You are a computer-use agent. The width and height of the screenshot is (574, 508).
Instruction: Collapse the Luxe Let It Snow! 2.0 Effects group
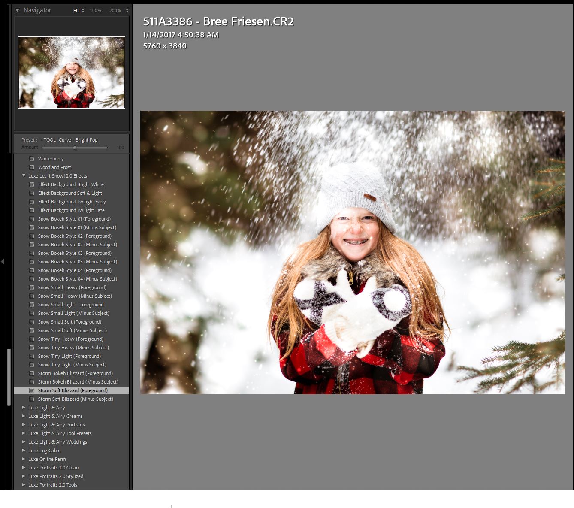(24, 176)
